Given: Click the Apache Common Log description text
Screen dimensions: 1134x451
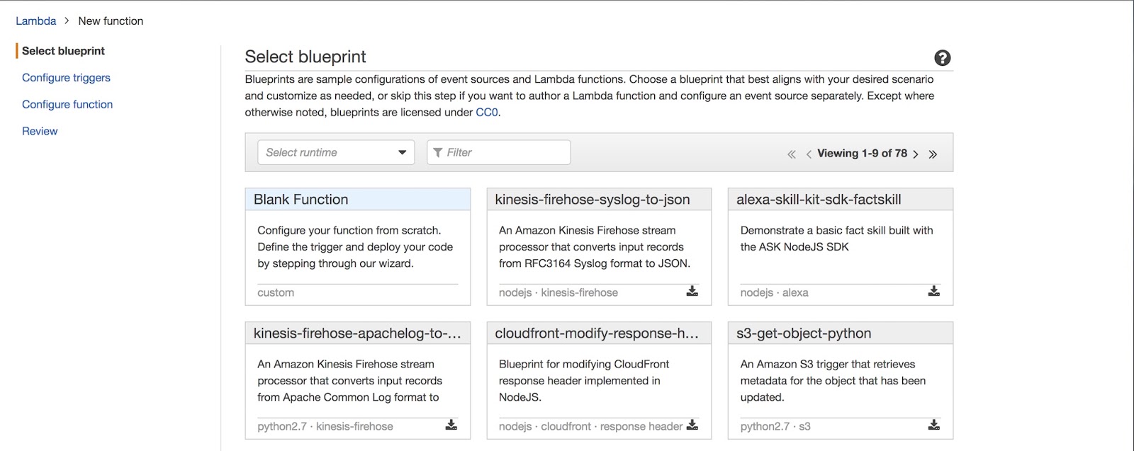Looking at the screenshot, I should (349, 381).
